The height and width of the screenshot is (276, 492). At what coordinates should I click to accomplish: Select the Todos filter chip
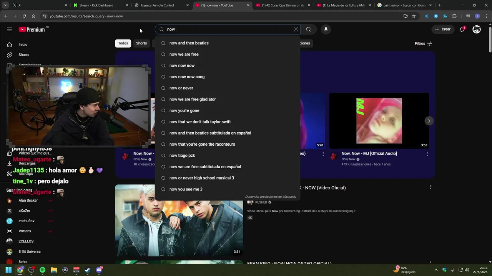(x=123, y=43)
